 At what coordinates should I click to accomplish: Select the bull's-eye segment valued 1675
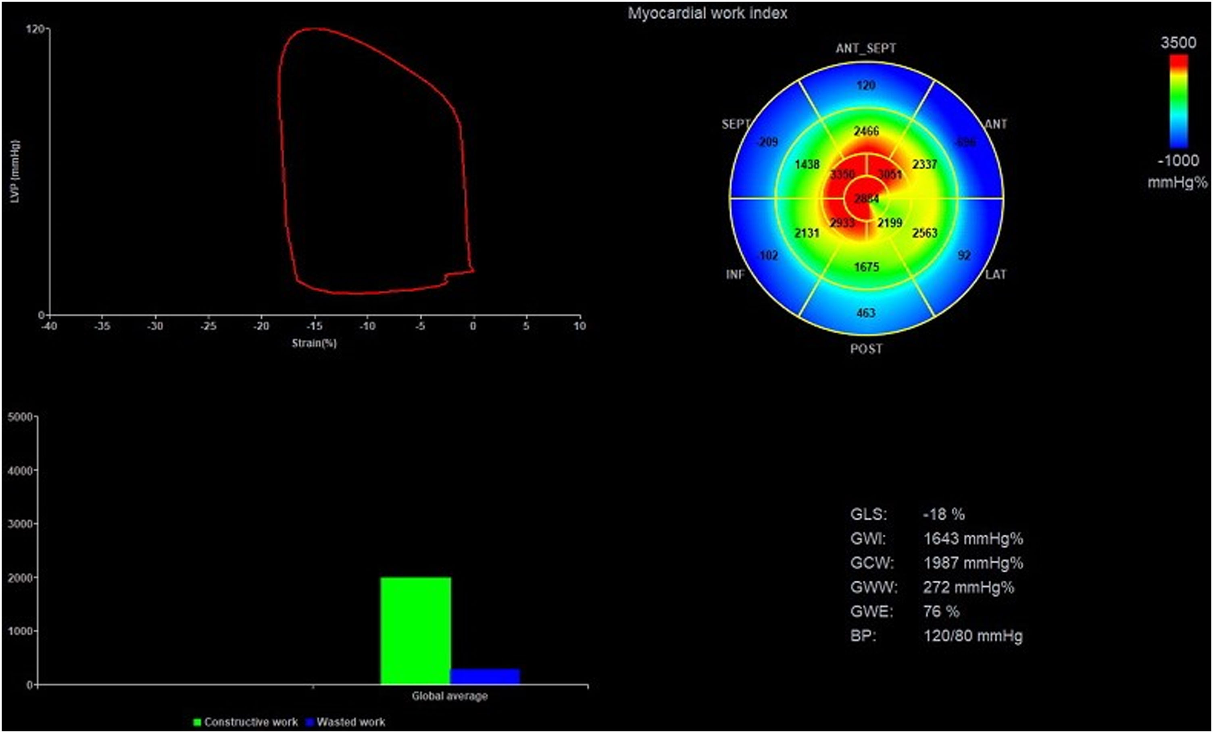(866, 267)
